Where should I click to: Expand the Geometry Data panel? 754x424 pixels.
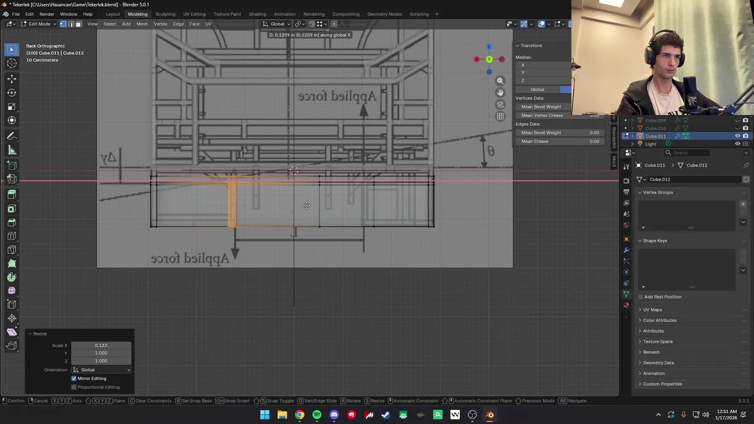pyautogui.click(x=640, y=363)
